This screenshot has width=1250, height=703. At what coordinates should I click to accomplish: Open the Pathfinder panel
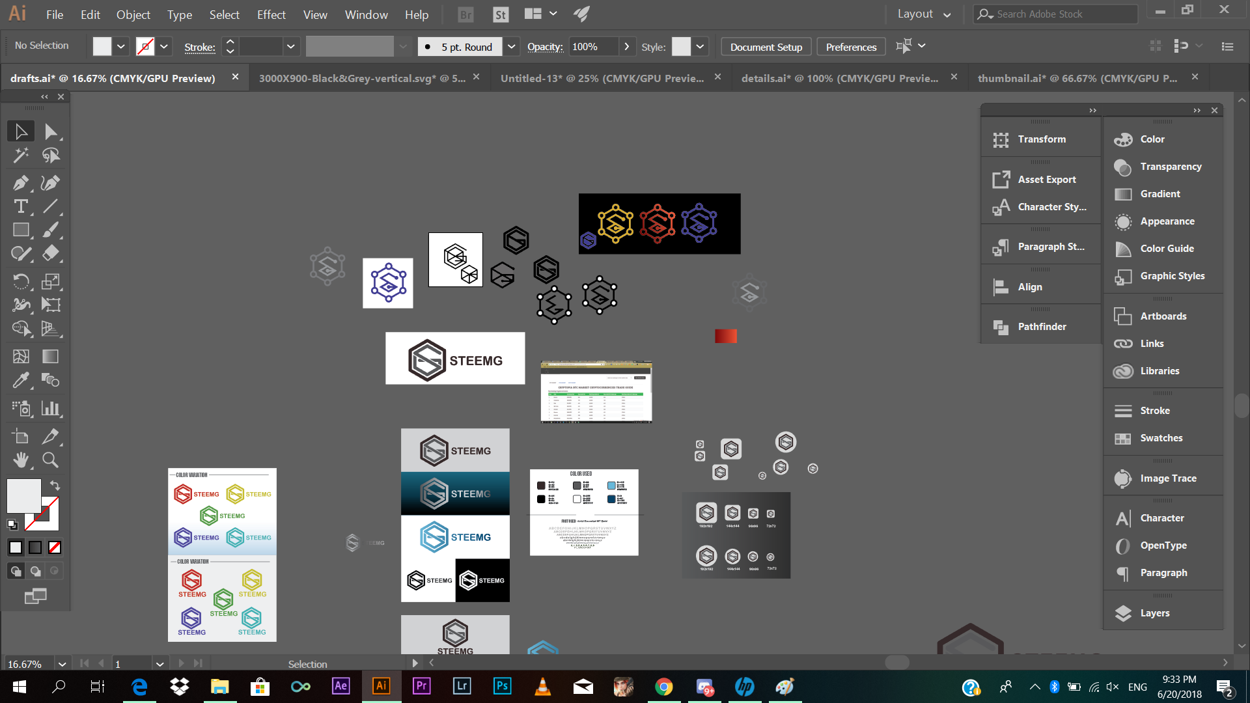(x=1041, y=327)
